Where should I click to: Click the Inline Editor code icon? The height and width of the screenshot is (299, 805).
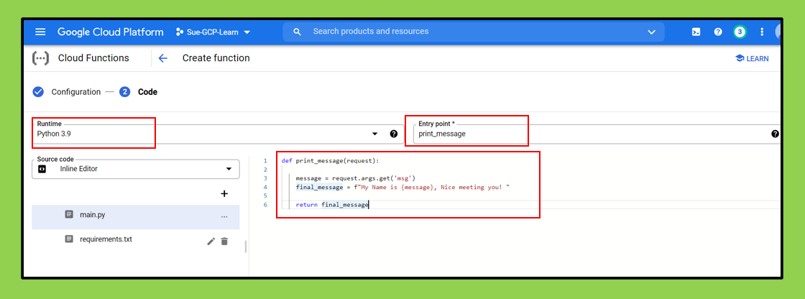pyautogui.click(x=42, y=168)
